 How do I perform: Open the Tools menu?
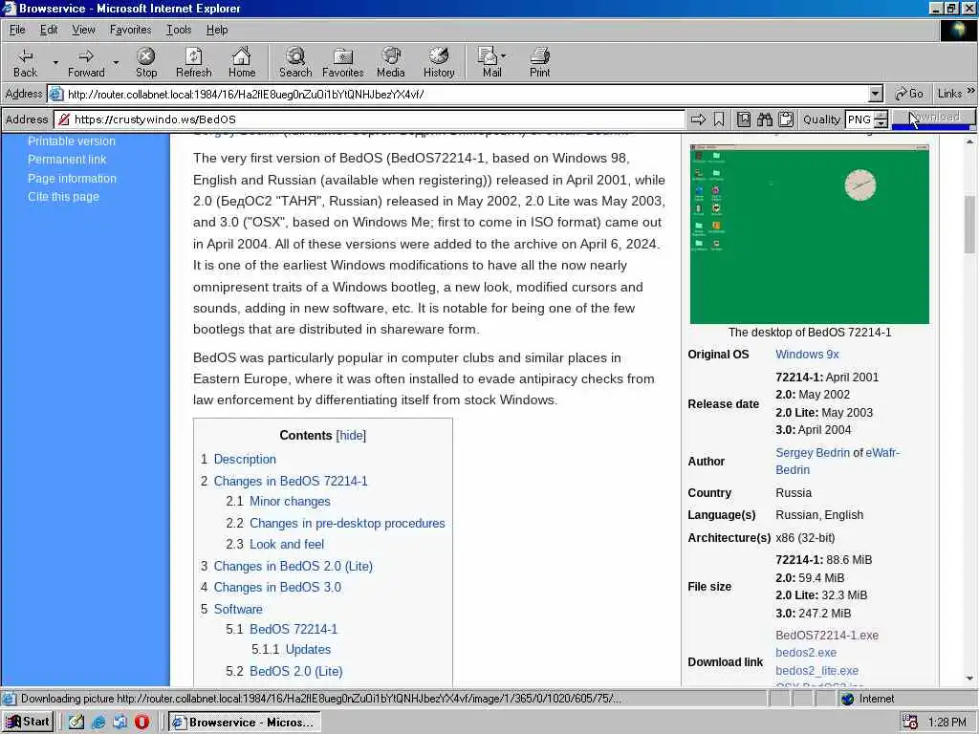179,30
